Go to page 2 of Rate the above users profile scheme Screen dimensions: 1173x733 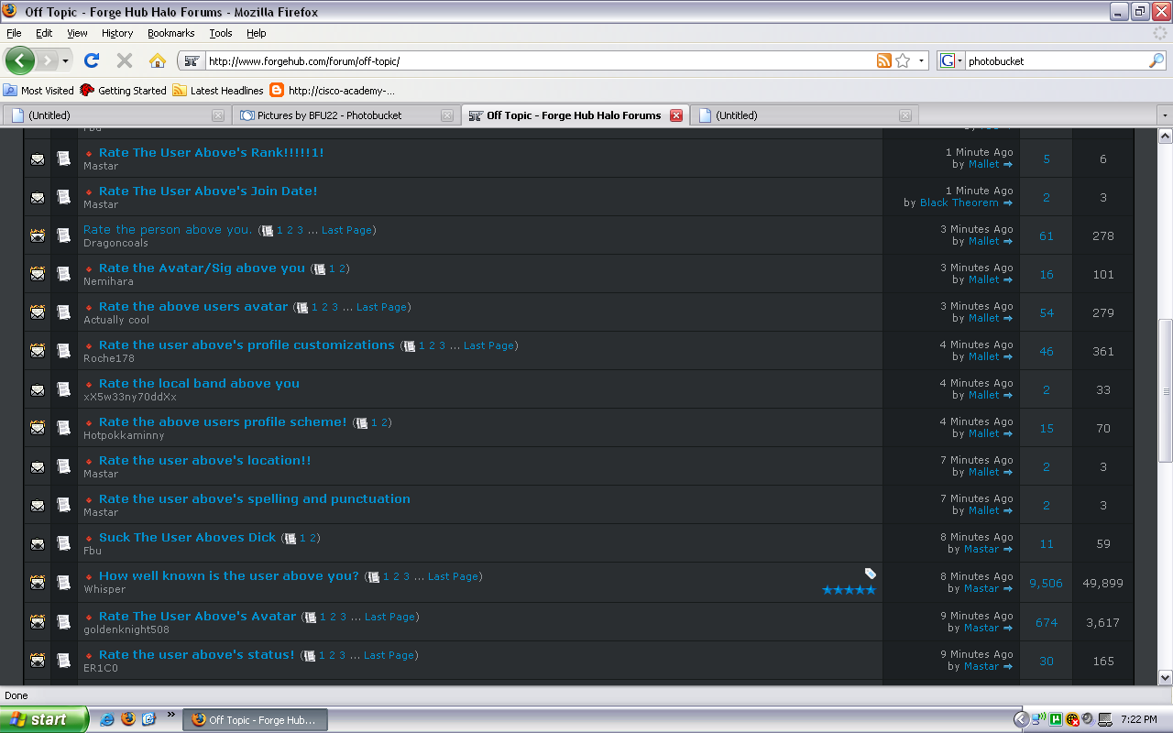pyautogui.click(x=384, y=422)
